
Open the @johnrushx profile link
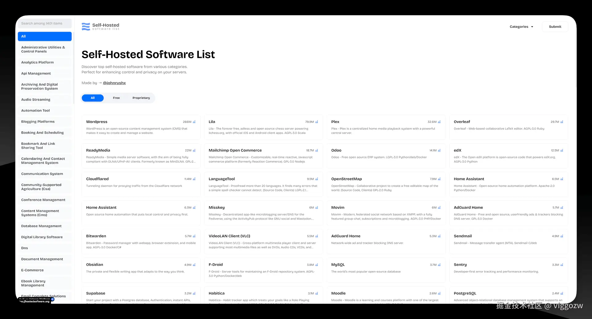(x=114, y=83)
